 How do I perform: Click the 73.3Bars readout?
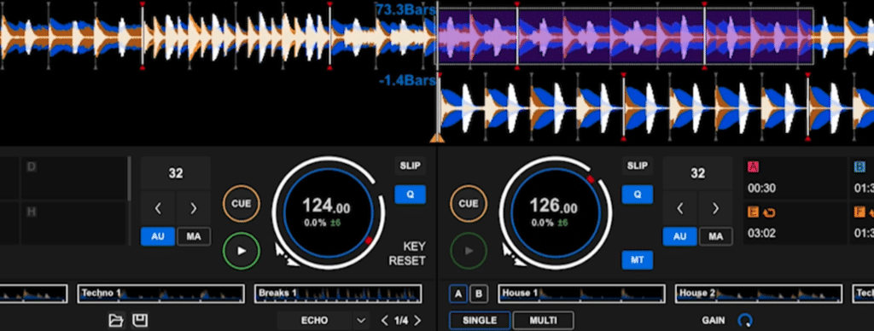[405, 9]
